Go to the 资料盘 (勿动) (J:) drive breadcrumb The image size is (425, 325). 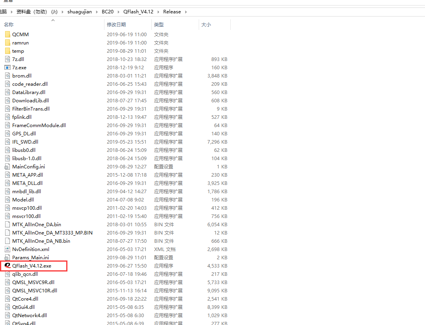(x=37, y=12)
